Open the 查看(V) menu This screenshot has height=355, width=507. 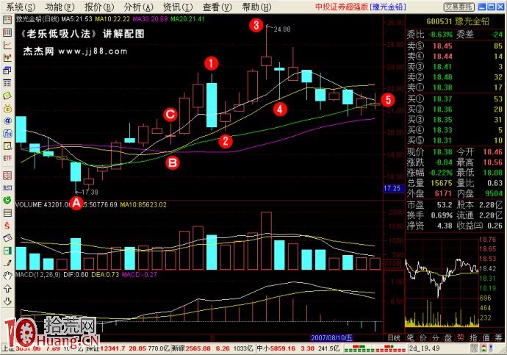217,7
